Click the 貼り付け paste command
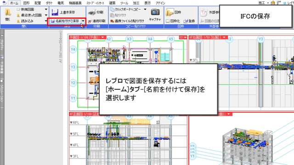Viewport: 294px width, 165px height. [119, 15]
